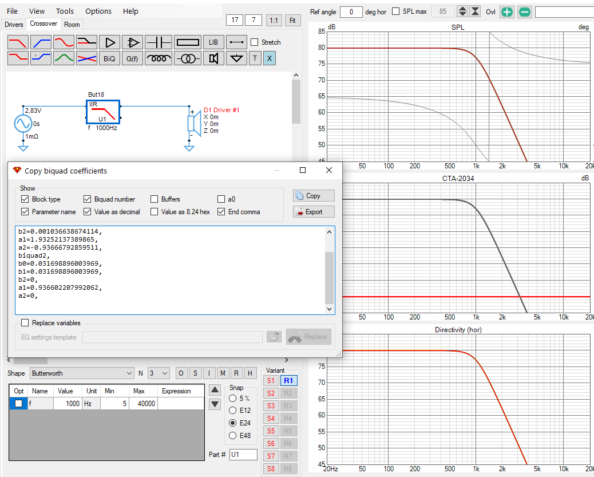Click the green plus overlay button
Image resolution: width=594 pixels, height=477 pixels.
(x=507, y=12)
